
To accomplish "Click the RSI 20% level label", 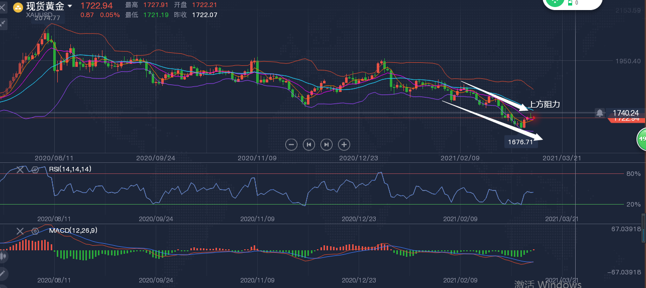I will click(633, 205).
